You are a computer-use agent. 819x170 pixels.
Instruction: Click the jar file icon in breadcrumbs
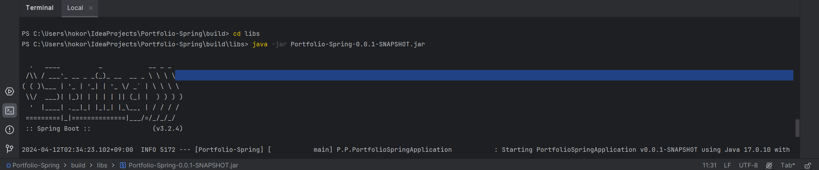pos(123,165)
